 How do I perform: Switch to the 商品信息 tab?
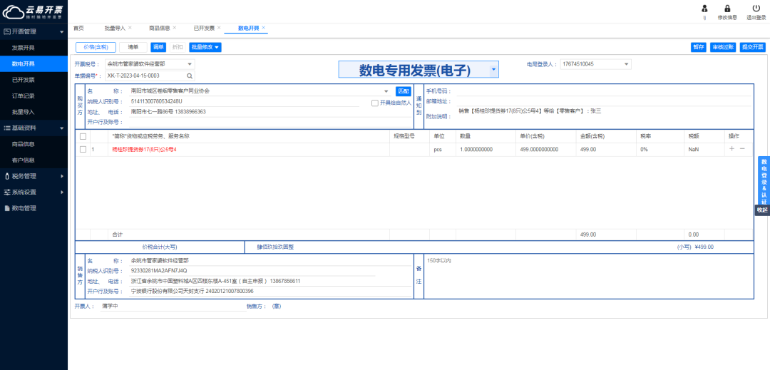point(160,28)
